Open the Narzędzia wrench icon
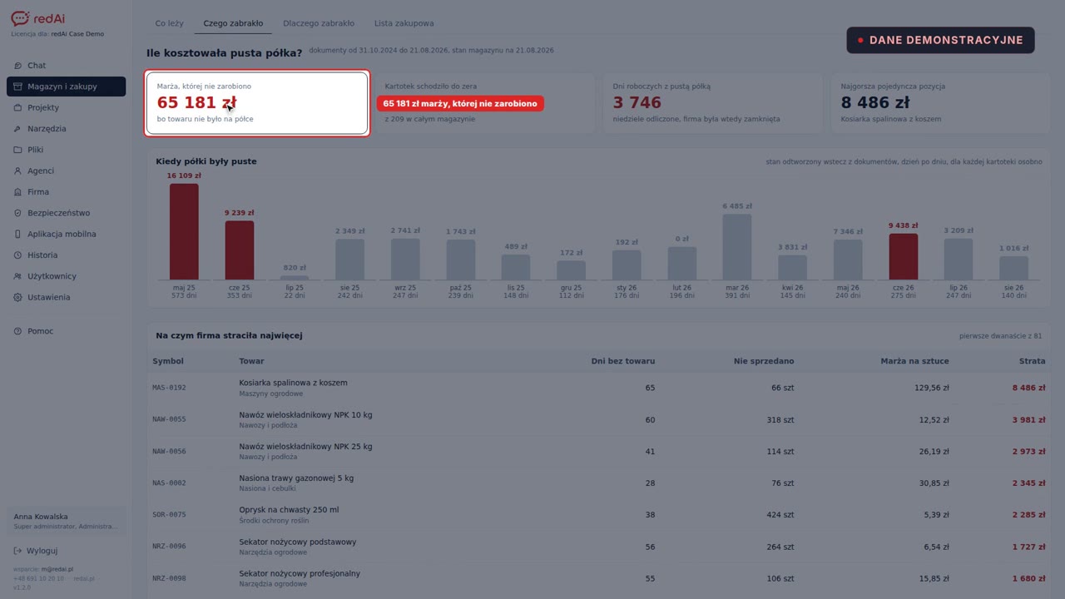This screenshot has width=1065, height=599. (18, 129)
